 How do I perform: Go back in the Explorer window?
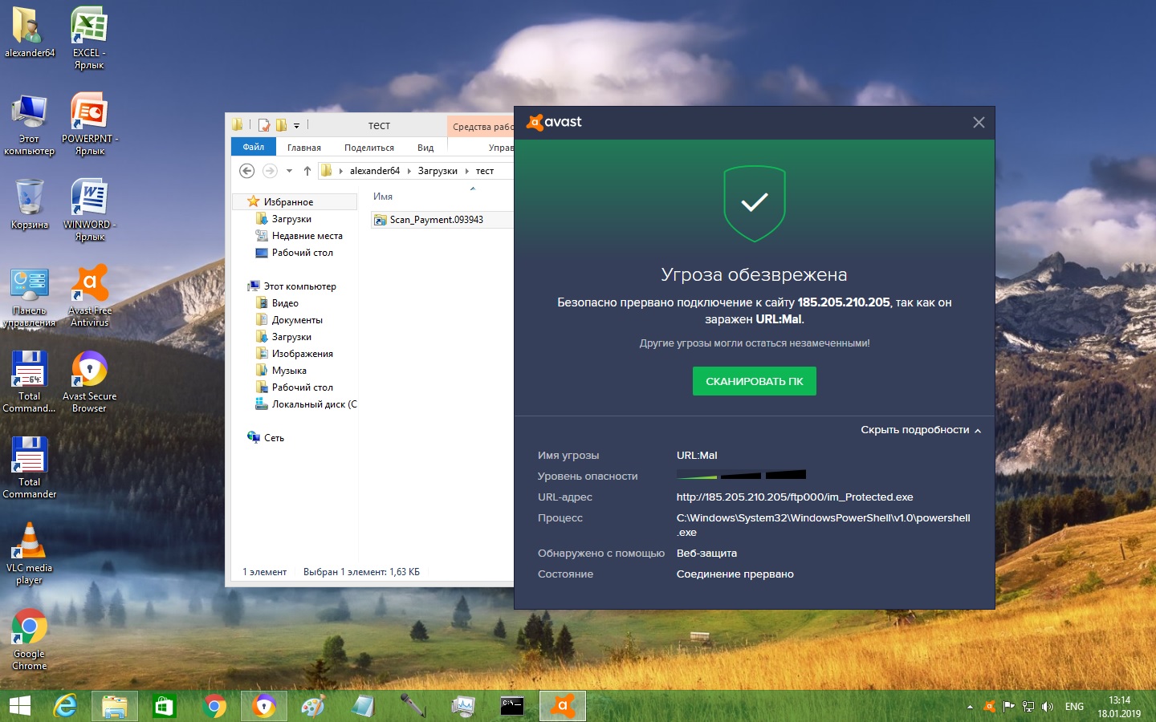pos(247,171)
